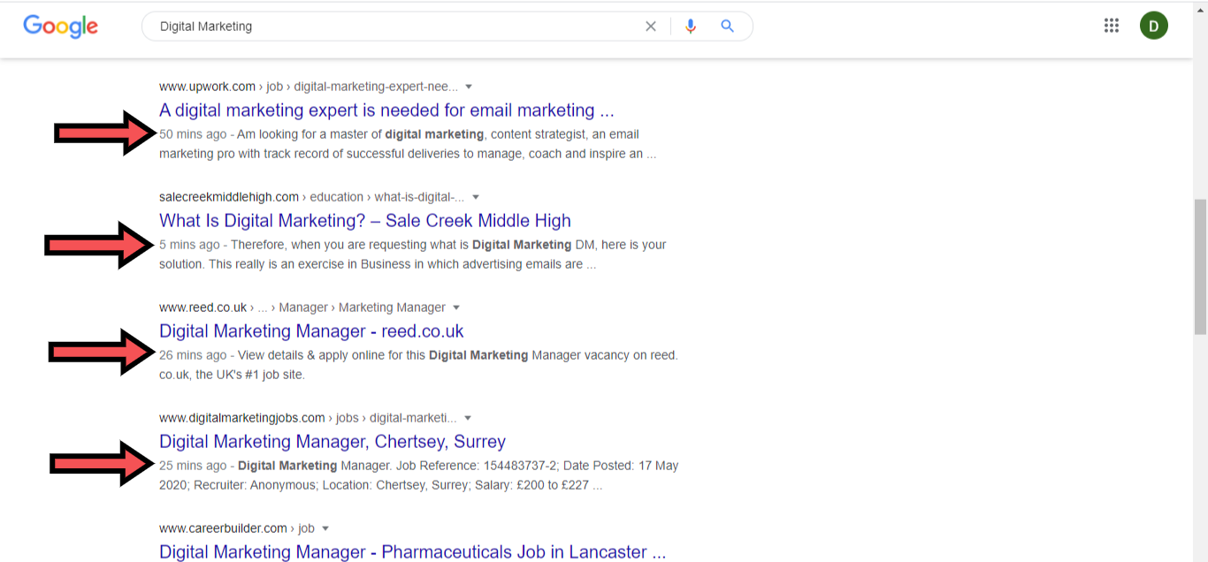Open "Digital Marketing Manager - Pharmaceuticals Job" result
The width and height of the screenshot is (1208, 562).
413,552
